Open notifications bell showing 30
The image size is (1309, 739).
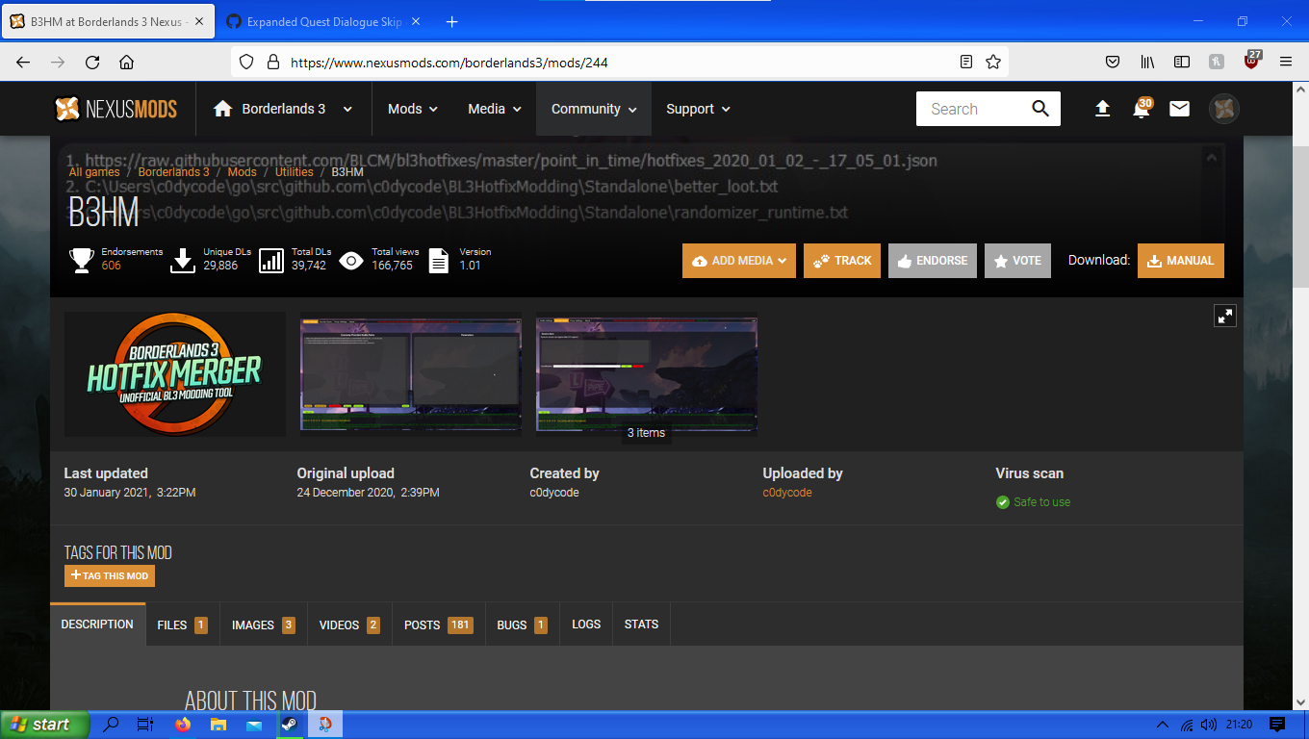click(1142, 108)
